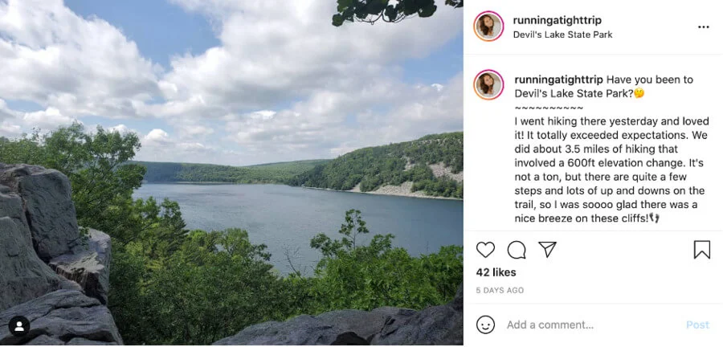Open the Devil's Lake State Park location
This screenshot has width=723, height=347.
[562, 35]
